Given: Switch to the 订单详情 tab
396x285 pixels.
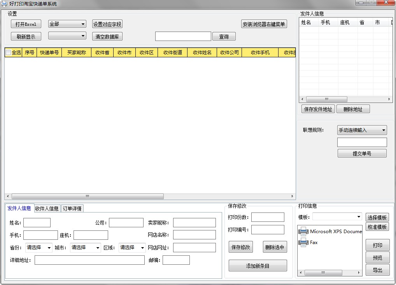Looking at the screenshot, I should pyautogui.click(x=72, y=209).
